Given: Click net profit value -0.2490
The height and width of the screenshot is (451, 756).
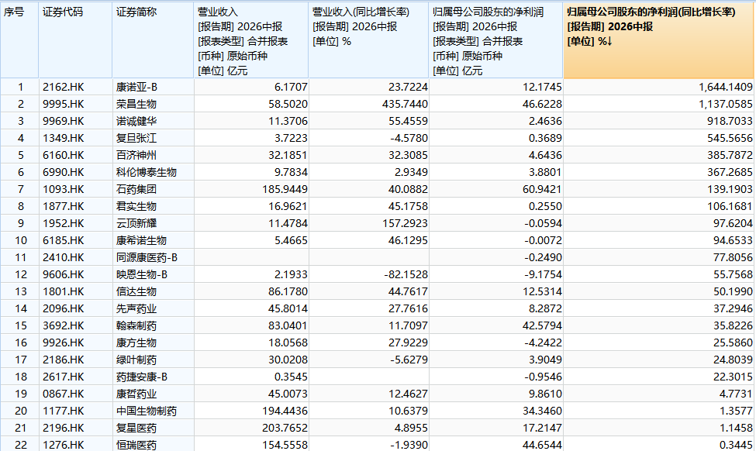Looking at the screenshot, I should tap(542, 257).
